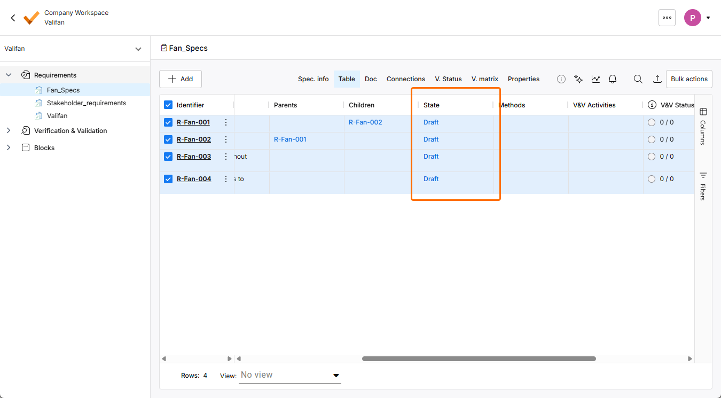Click the notifications bell icon
This screenshot has height=398, width=721.
(613, 79)
